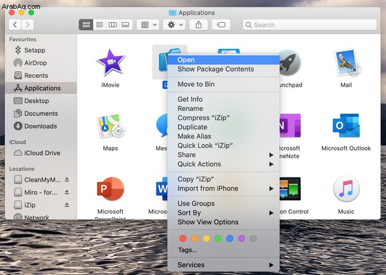Go back with the left arrow
Image resolution: width=386 pixels, height=275 pixels.
(15, 25)
